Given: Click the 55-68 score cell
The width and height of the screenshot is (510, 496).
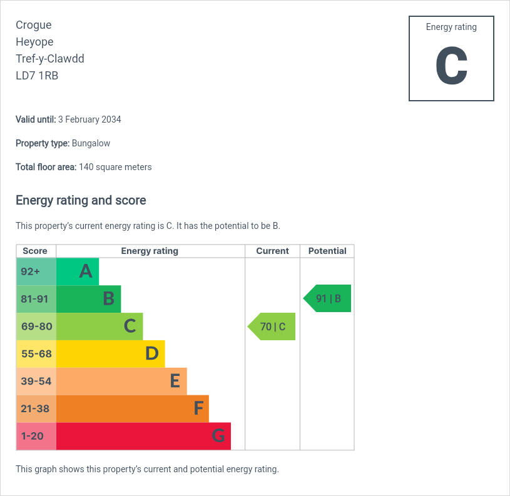Looking at the screenshot, I should coord(36,354).
